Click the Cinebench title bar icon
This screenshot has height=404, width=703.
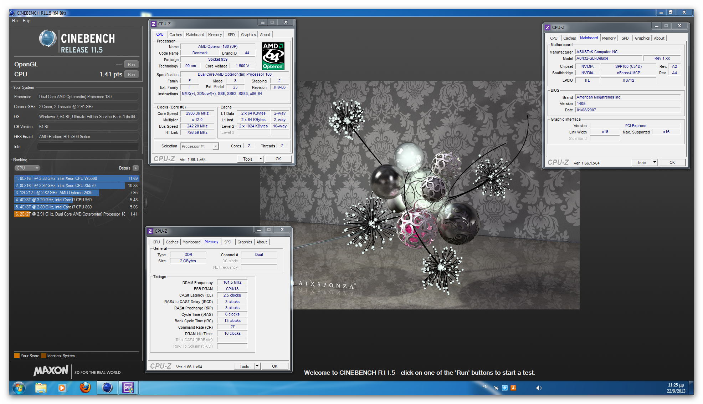point(12,13)
